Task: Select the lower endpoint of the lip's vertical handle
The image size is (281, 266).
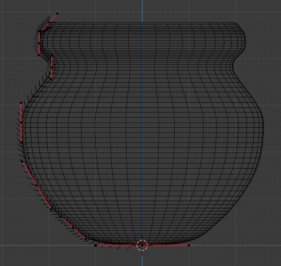Action: coord(39,55)
